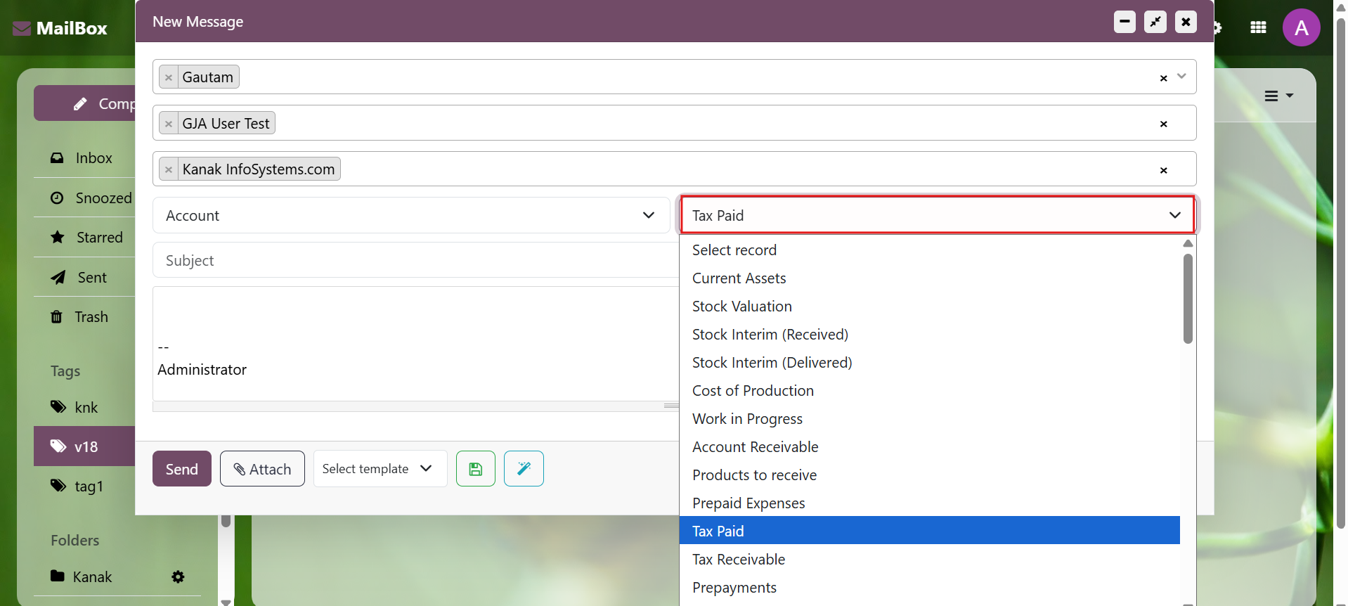Open the Account model dropdown
The image size is (1348, 606).
pyautogui.click(x=411, y=215)
